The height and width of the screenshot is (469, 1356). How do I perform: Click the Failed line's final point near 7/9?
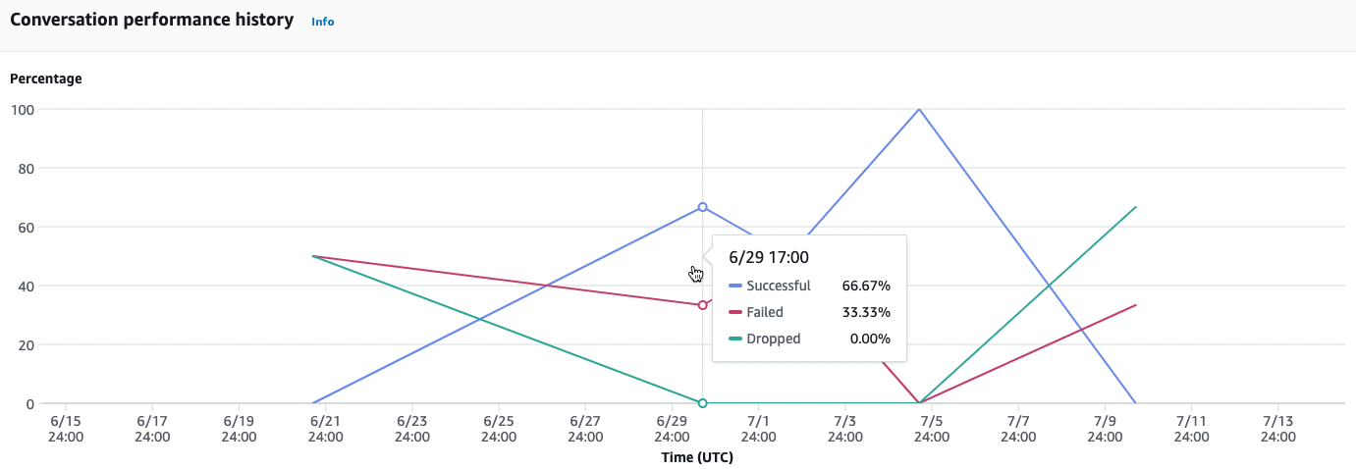click(x=1136, y=305)
